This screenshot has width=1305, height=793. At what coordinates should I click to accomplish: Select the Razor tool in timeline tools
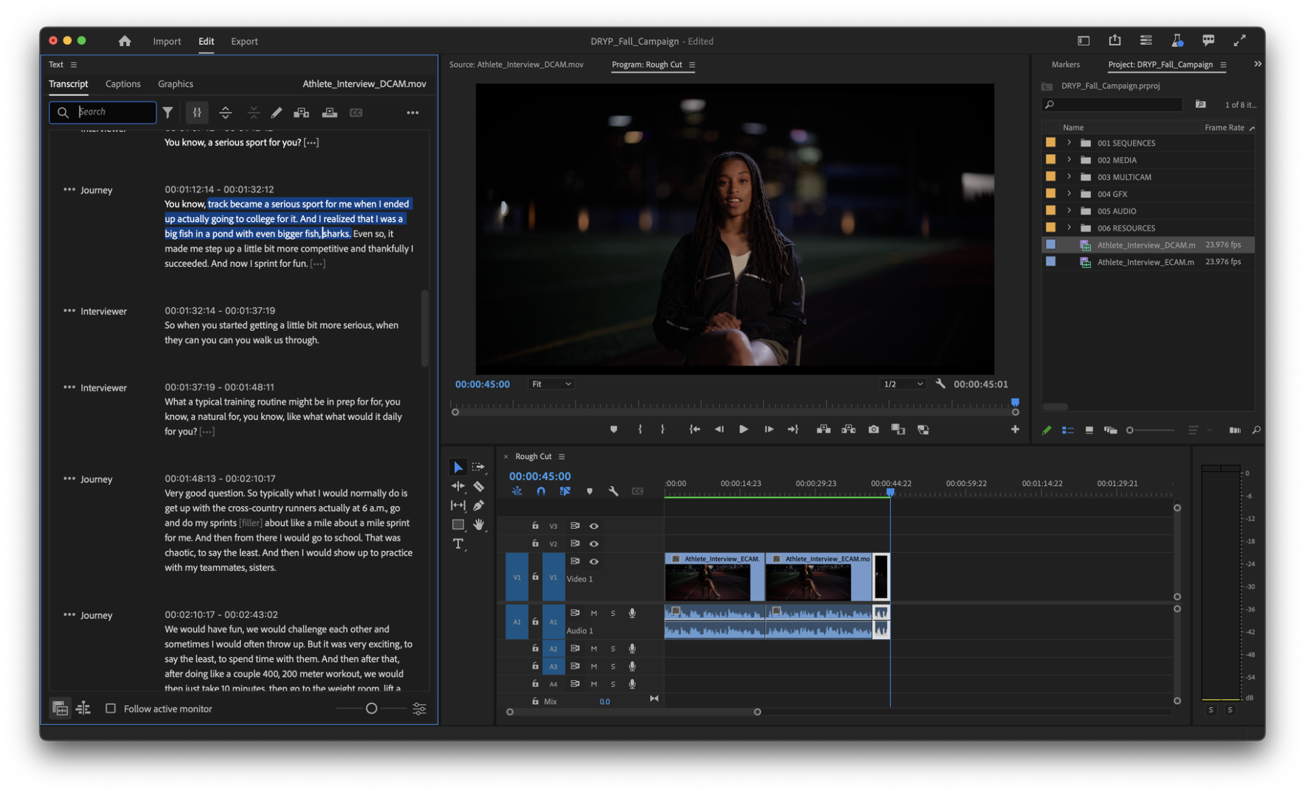click(x=478, y=486)
